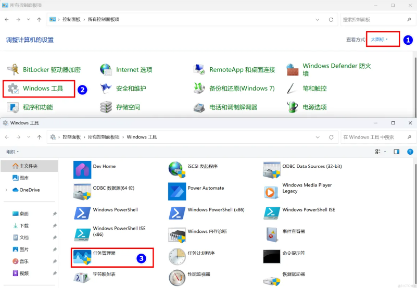
Task: Open the 事件查看器 event viewer icon
Action: point(284,234)
